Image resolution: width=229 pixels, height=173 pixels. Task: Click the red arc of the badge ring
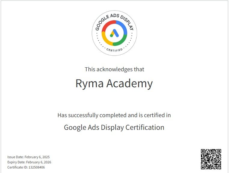[x=107, y=25]
